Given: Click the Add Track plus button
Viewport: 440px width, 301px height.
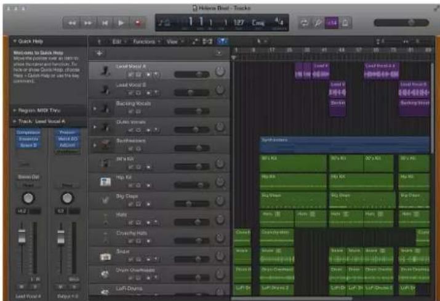Looking at the screenshot, I should (99, 53).
